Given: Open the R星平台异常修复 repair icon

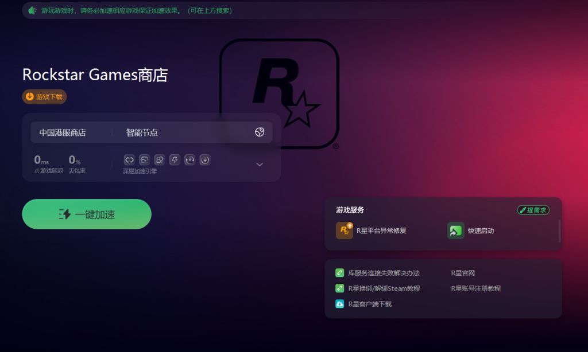Looking at the screenshot, I should 345,230.
